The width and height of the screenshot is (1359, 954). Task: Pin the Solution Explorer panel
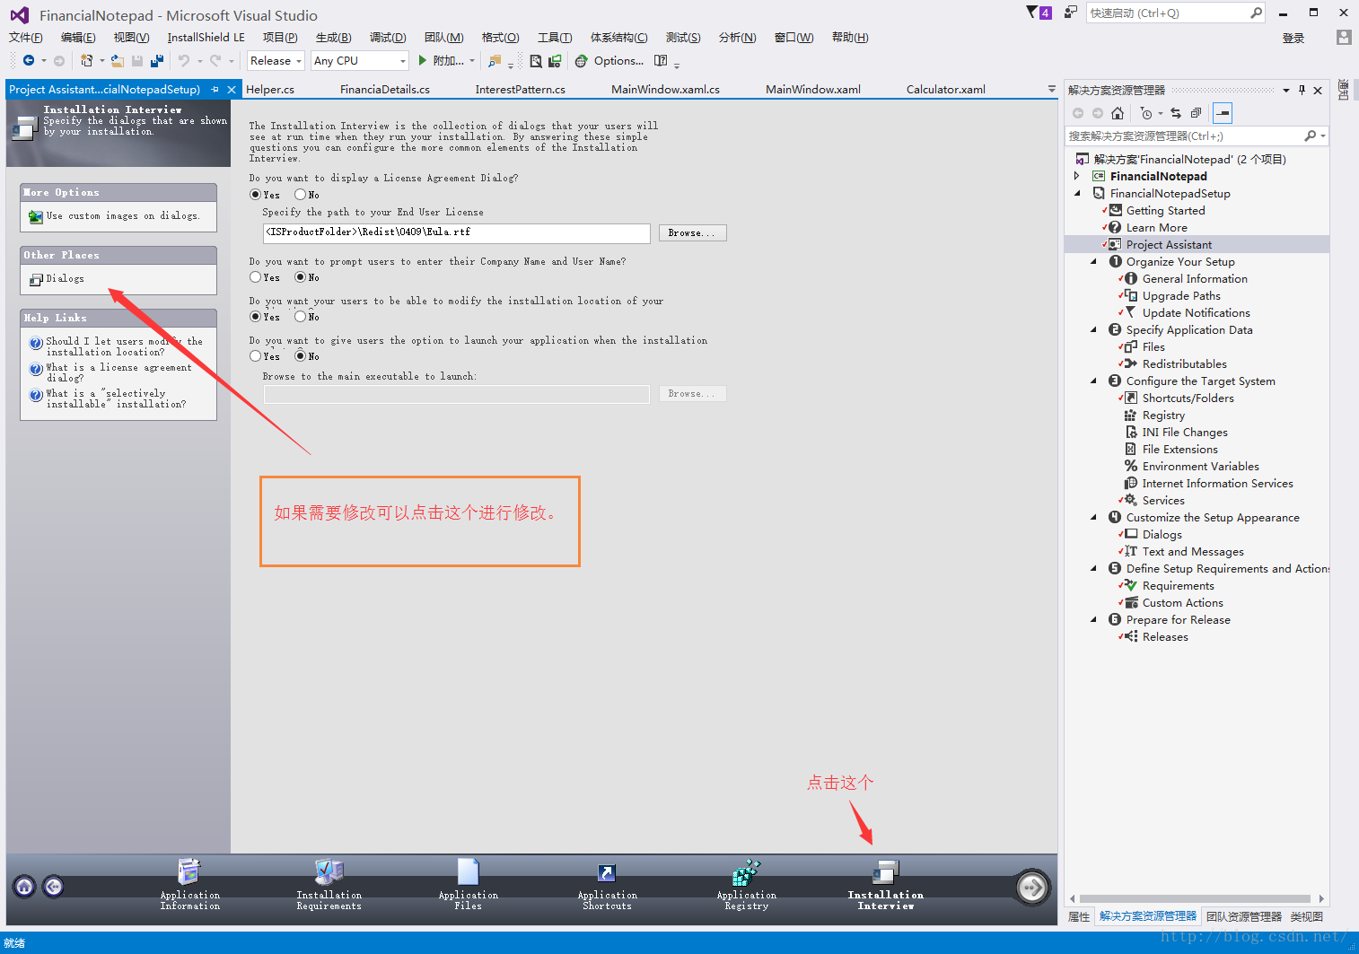pyautogui.click(x=1302, y=90)
